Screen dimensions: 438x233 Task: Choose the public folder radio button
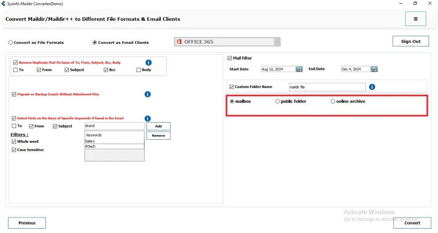tap(277, 101)
